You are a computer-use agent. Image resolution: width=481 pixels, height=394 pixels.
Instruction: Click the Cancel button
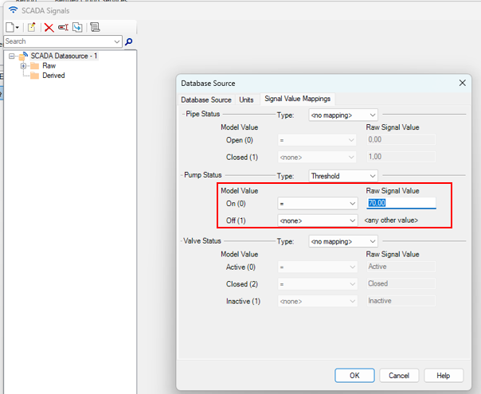399,375
